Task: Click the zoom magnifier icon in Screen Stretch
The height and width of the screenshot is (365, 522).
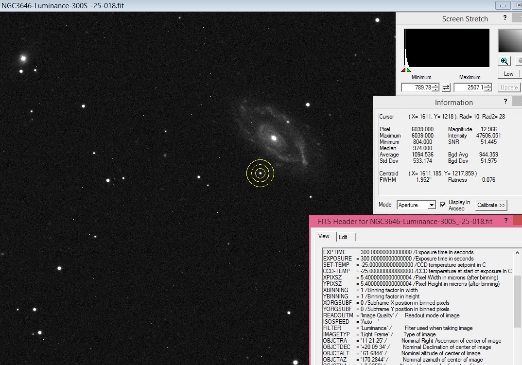Action: (504, 61)
